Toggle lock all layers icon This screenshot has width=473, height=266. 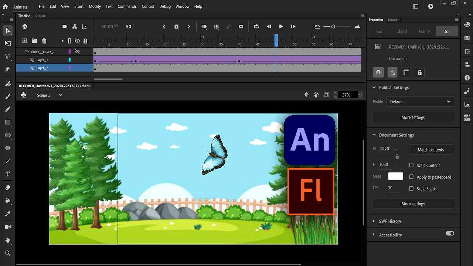tap(85, 41)
